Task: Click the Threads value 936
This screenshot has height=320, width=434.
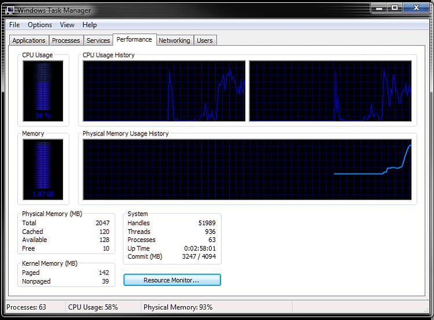Action: (x=210, y=231)
